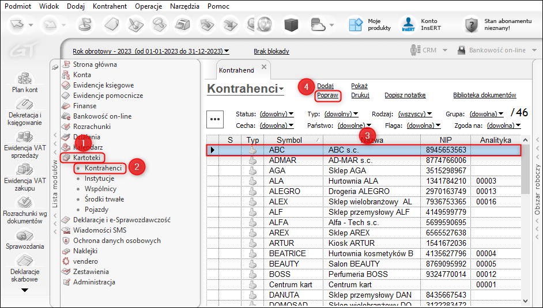Click the Ewidencja VAT sprzedaży icon
Image resolution: width=543 pixels, height=308 pixels.
[25, 138]
